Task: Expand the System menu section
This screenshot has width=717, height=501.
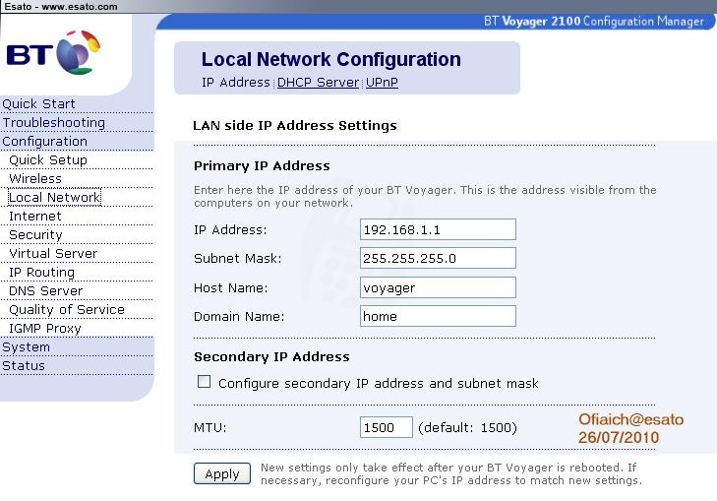Action: point(27,347)
